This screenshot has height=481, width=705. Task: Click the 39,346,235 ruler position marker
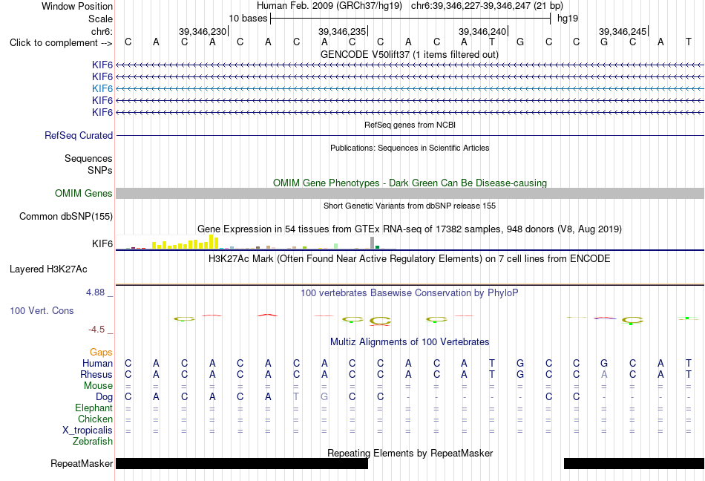click(342, 31)
